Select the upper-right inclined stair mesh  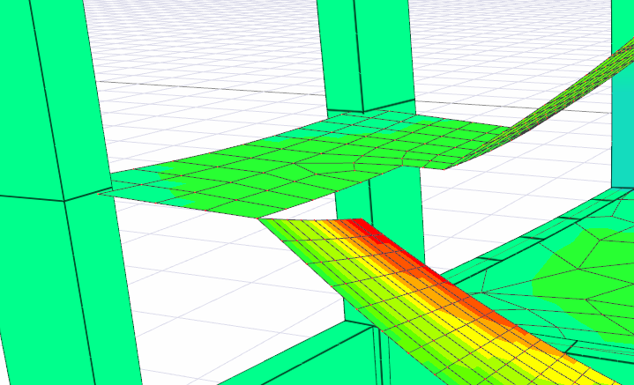(x=573, y=97)
